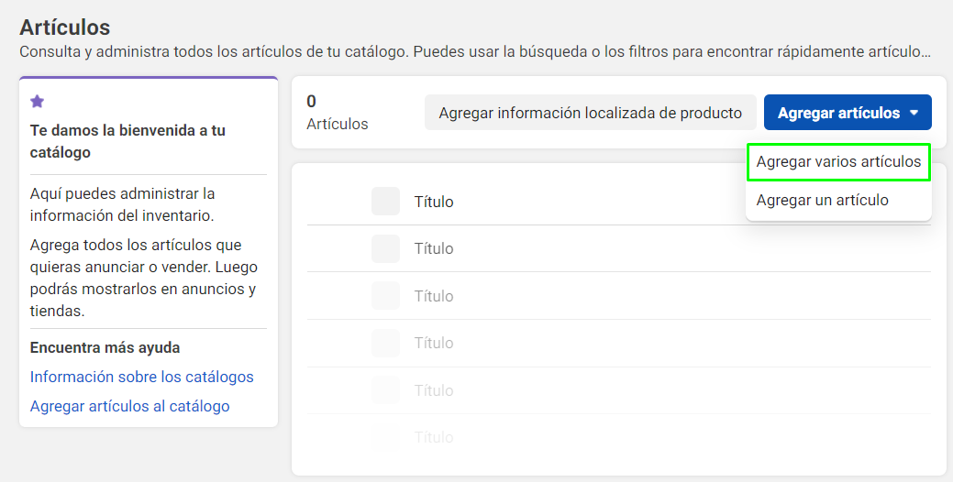The width and height of the screenshot is (953, 482).
Task: Select the Título text in the second row
Action: click(434, 249)
